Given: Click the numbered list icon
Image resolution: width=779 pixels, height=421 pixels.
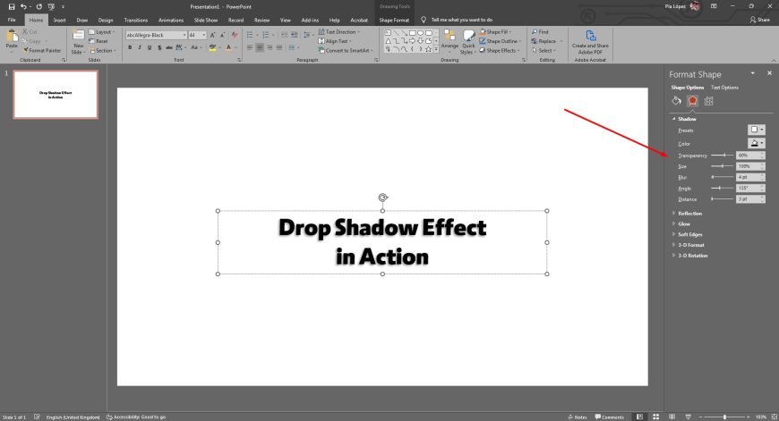Looking at the screenshot, I should tap(265, 35).
